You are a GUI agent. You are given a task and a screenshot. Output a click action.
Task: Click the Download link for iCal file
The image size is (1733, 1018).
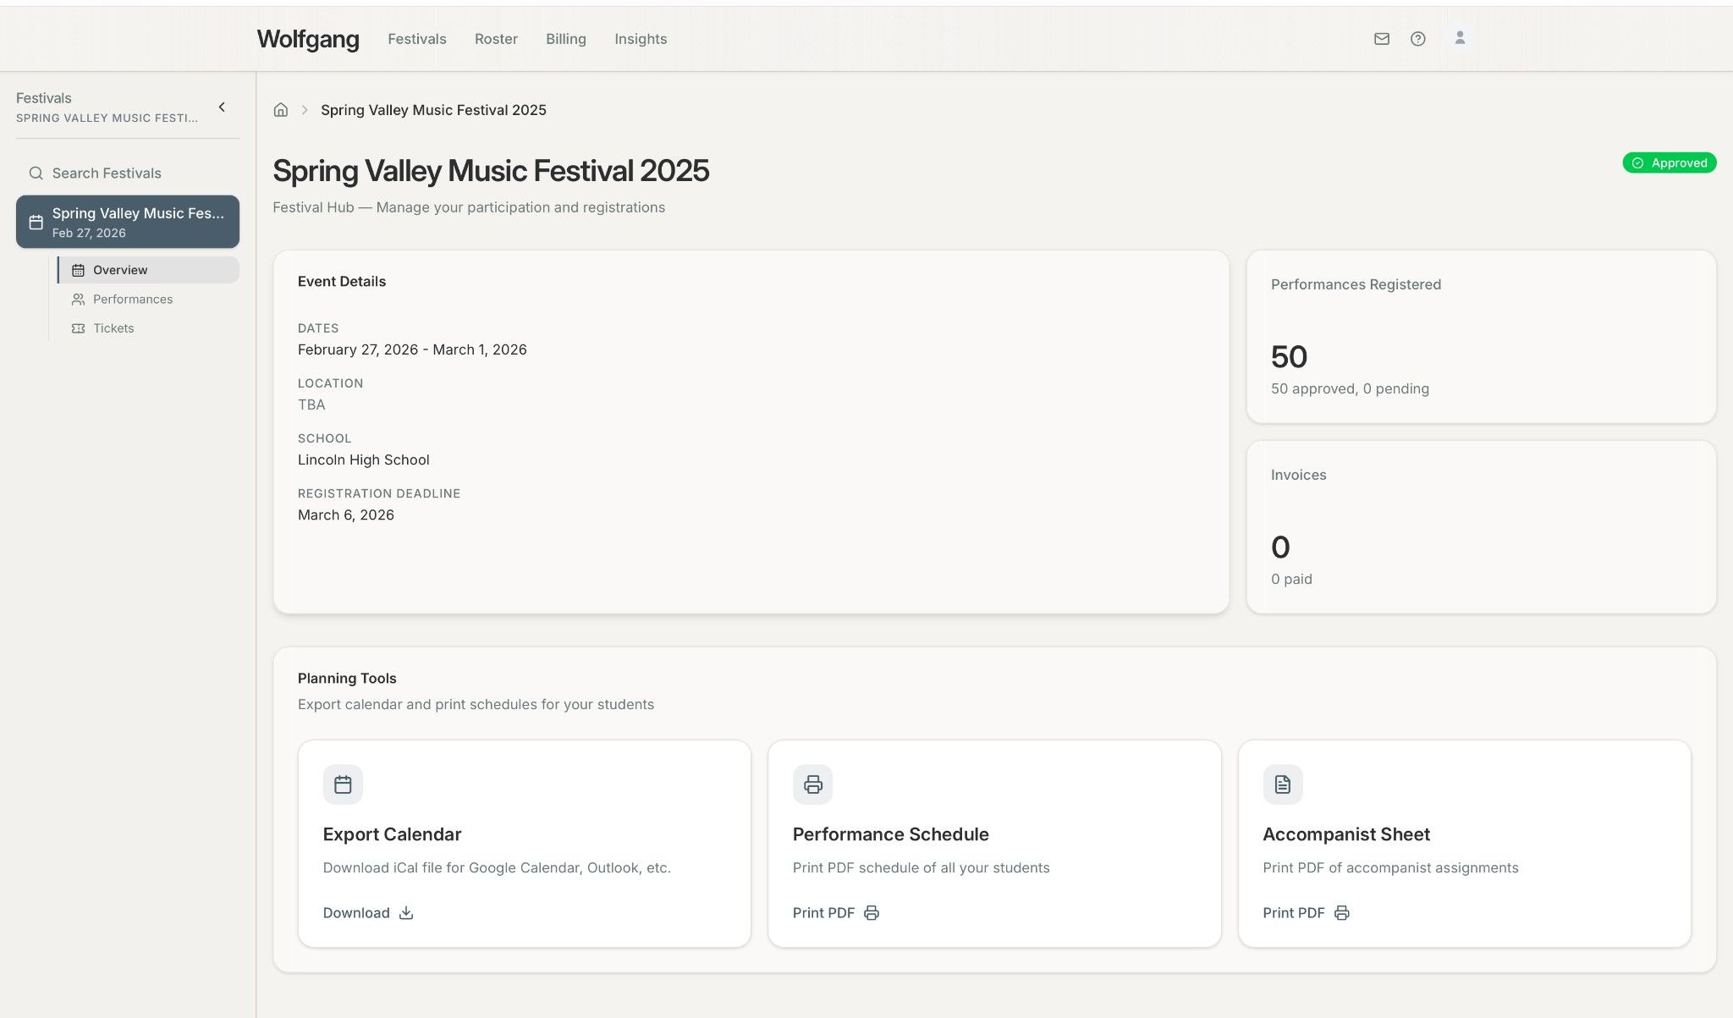point(356,912)
